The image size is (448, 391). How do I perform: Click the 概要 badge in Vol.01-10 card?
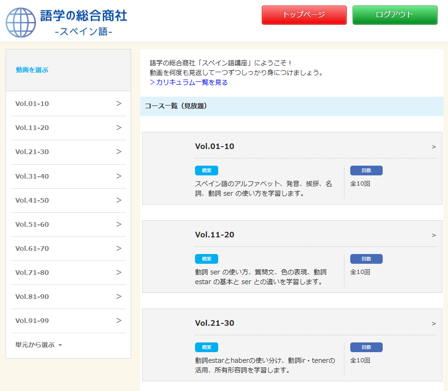tap(206, 170)
